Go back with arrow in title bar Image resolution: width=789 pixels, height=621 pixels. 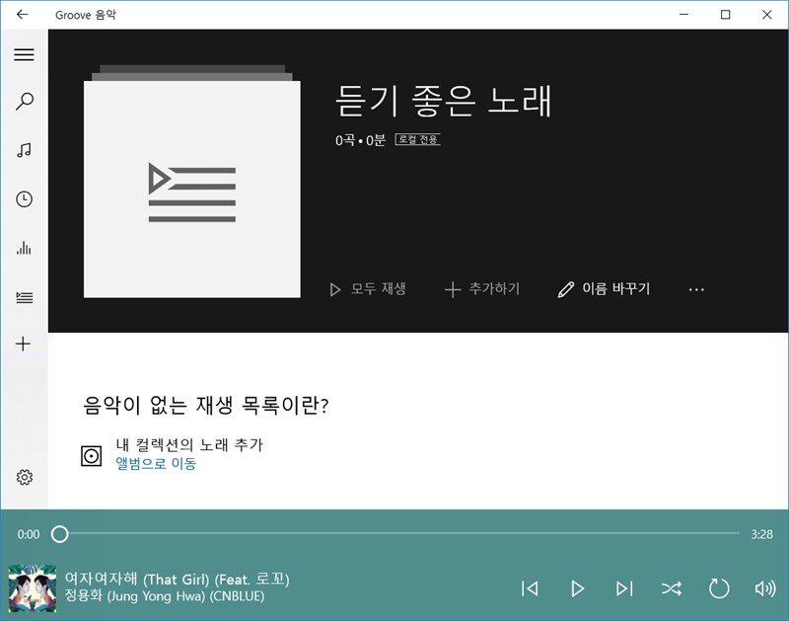[x=22, y=14]
